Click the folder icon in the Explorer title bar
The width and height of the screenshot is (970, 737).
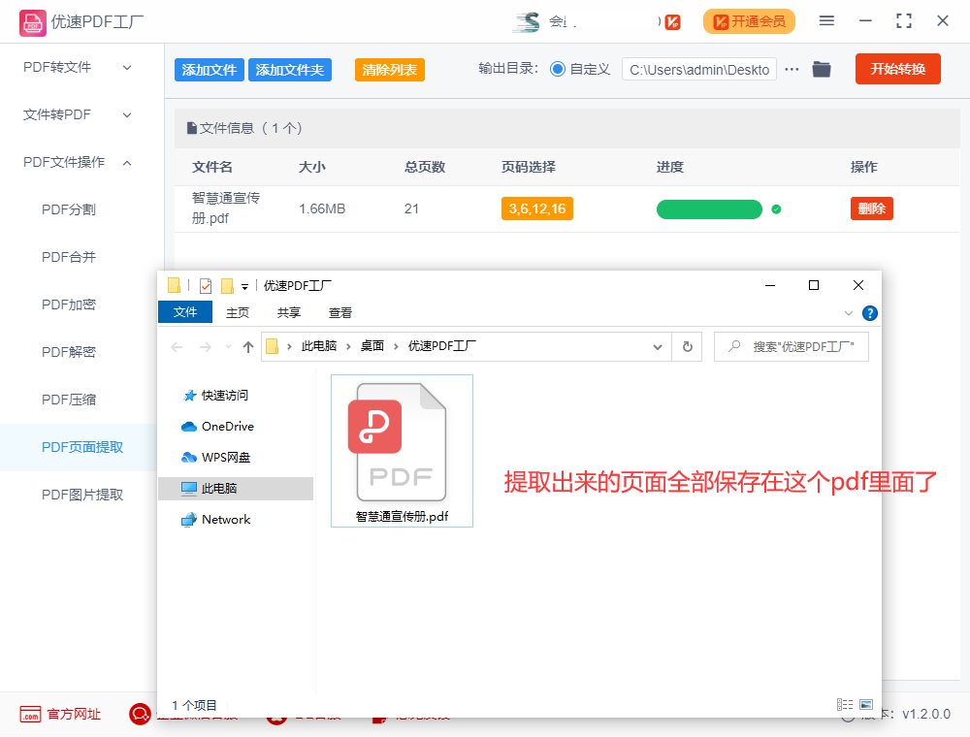pos(174,285)
